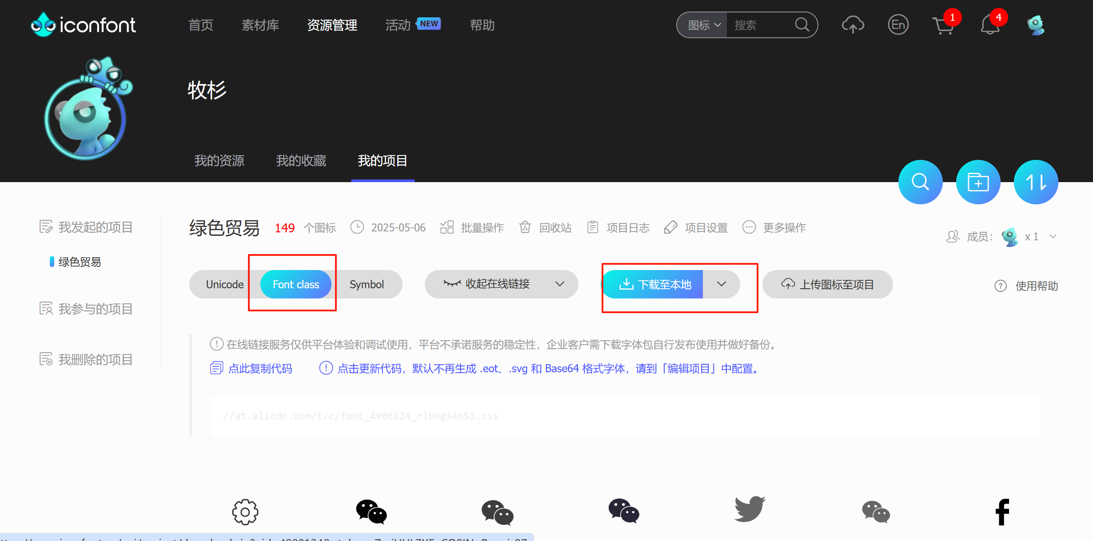Open the shopping cart

pos(943,26)
